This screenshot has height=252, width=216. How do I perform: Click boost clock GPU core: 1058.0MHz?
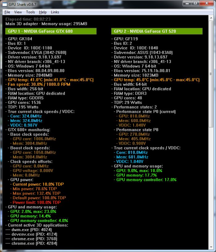(33, 152)
